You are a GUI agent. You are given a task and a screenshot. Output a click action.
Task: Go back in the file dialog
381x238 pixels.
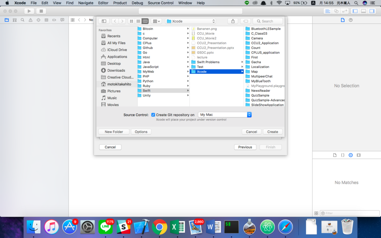(x=115, y=21)
